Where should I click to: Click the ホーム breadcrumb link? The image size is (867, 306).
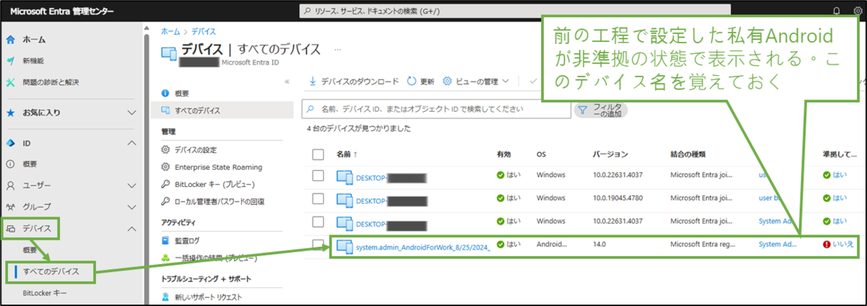coord(171,32)
